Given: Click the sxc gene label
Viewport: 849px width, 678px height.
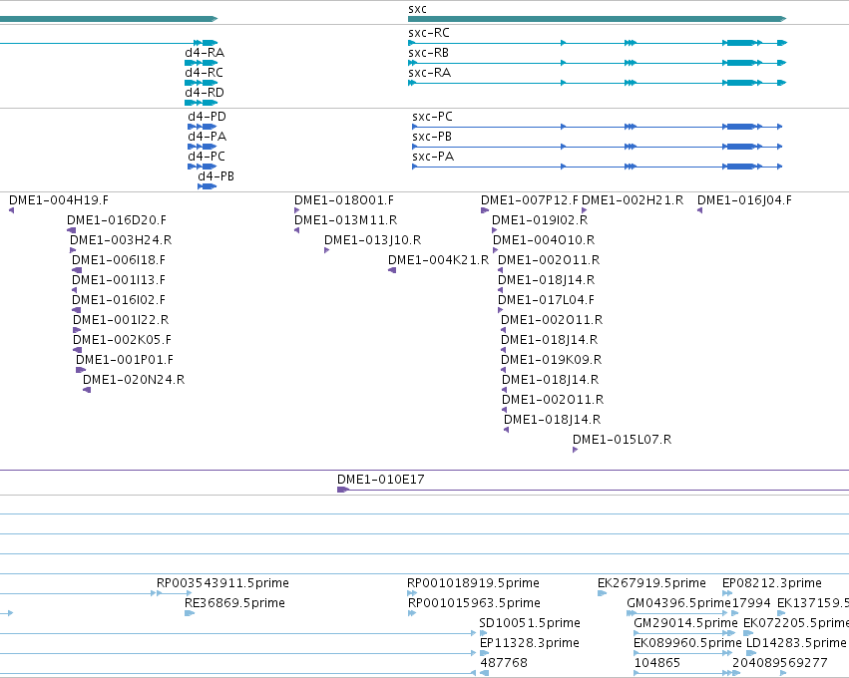Looking at the screenshot, I should point(417,9).
